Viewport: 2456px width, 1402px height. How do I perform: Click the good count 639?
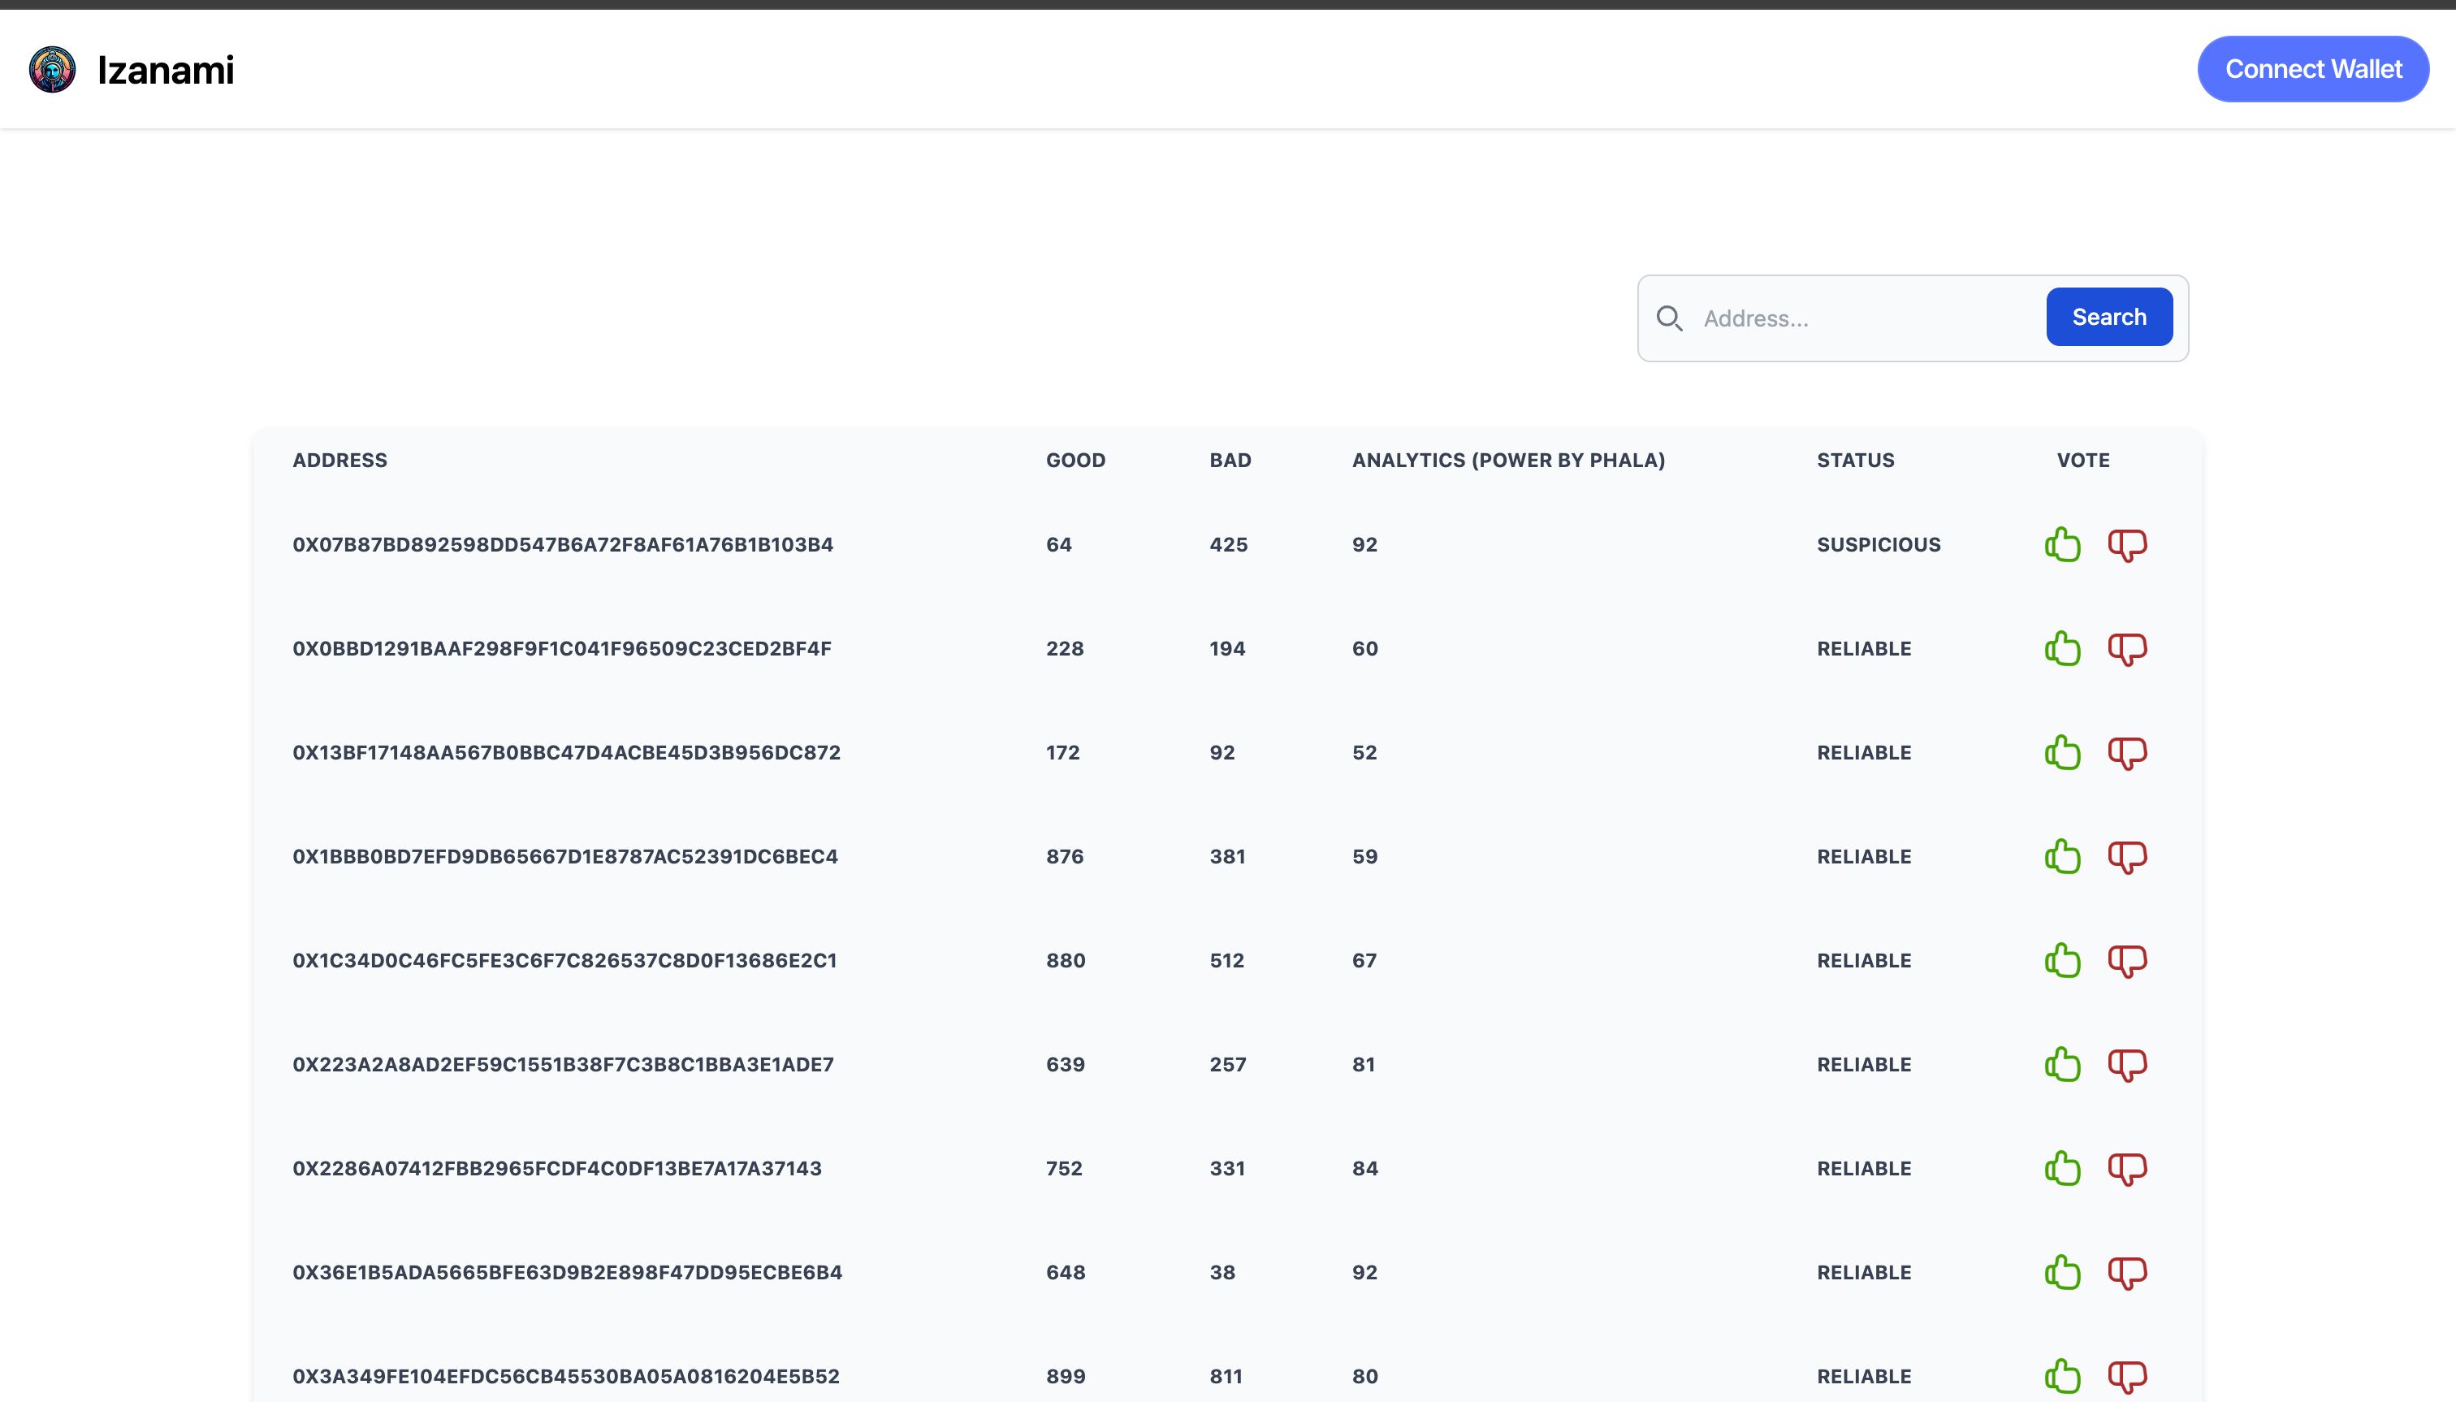1066,1065
